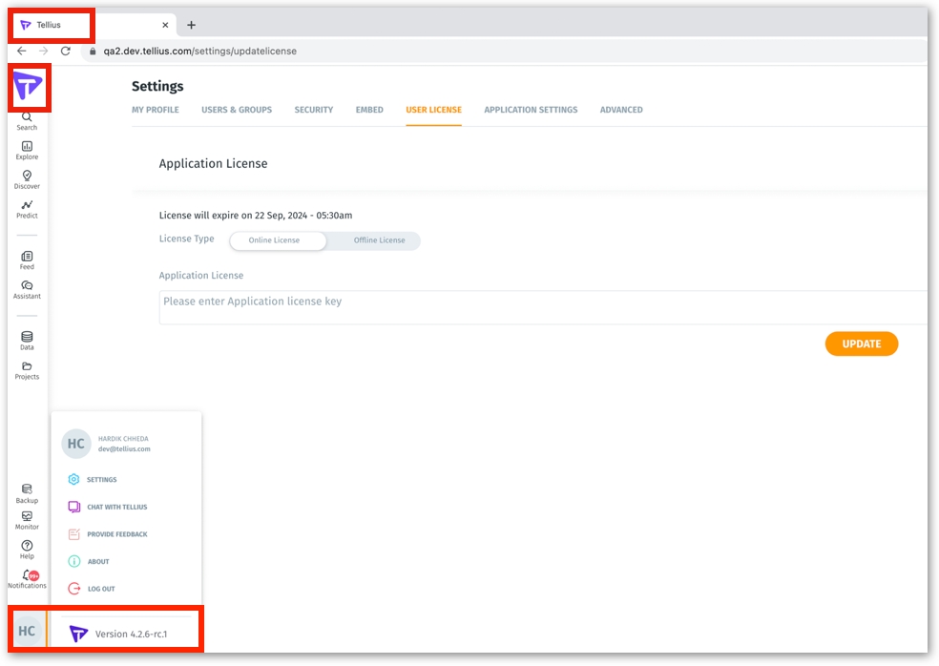
Task: Launch the Assistant chat icon
Action: (x=27, y=287)
